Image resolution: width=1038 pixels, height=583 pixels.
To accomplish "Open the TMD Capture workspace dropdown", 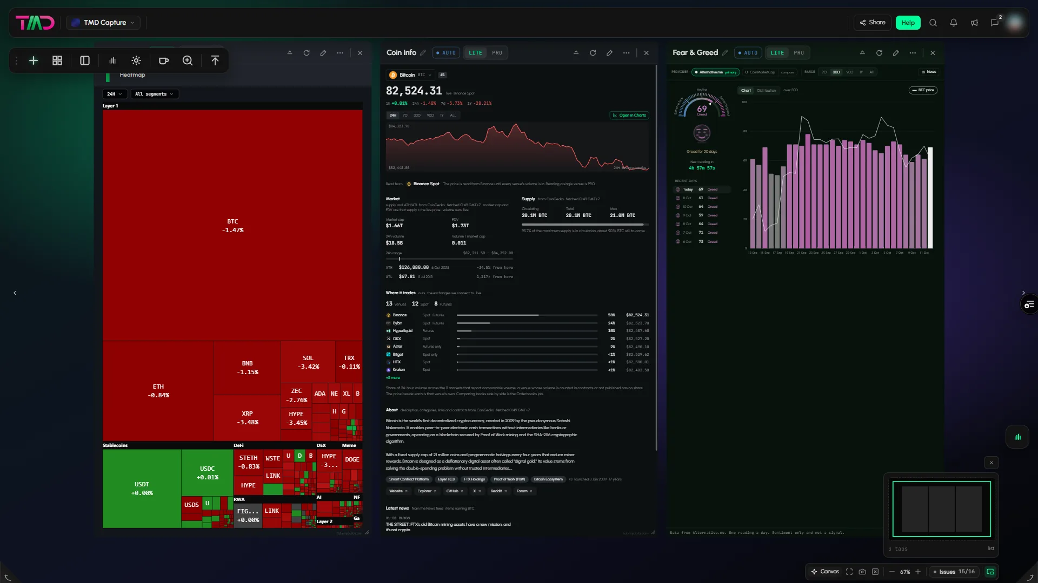I will 104,23.
